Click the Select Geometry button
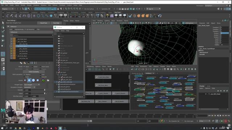This screenshot has width=232, height=130. [34, 72]
